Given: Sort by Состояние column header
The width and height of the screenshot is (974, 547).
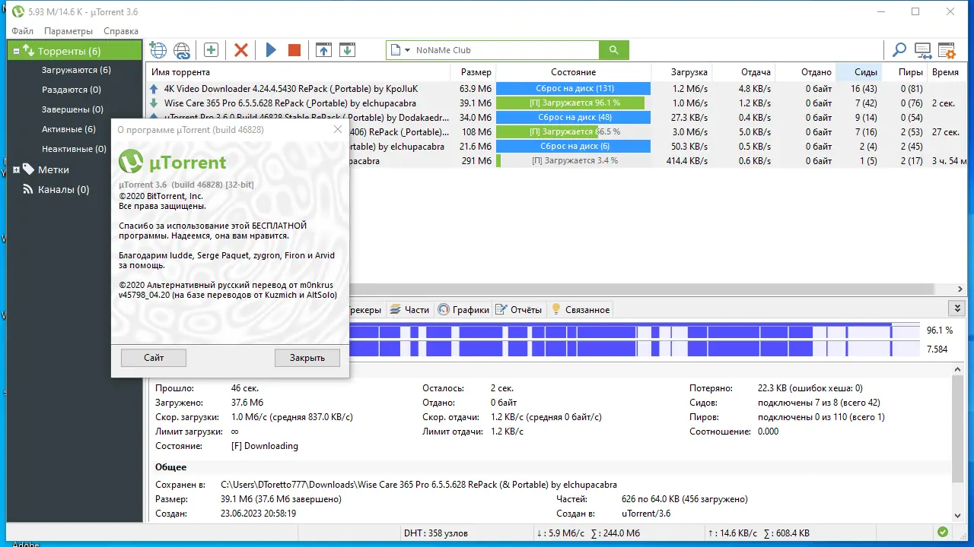Looking at the screenshot, I should click(573, 72).
